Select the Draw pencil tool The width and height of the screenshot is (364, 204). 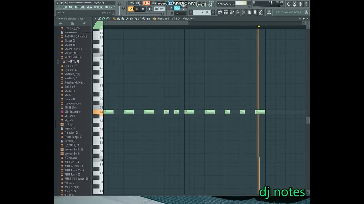click(x=114, y=19)
